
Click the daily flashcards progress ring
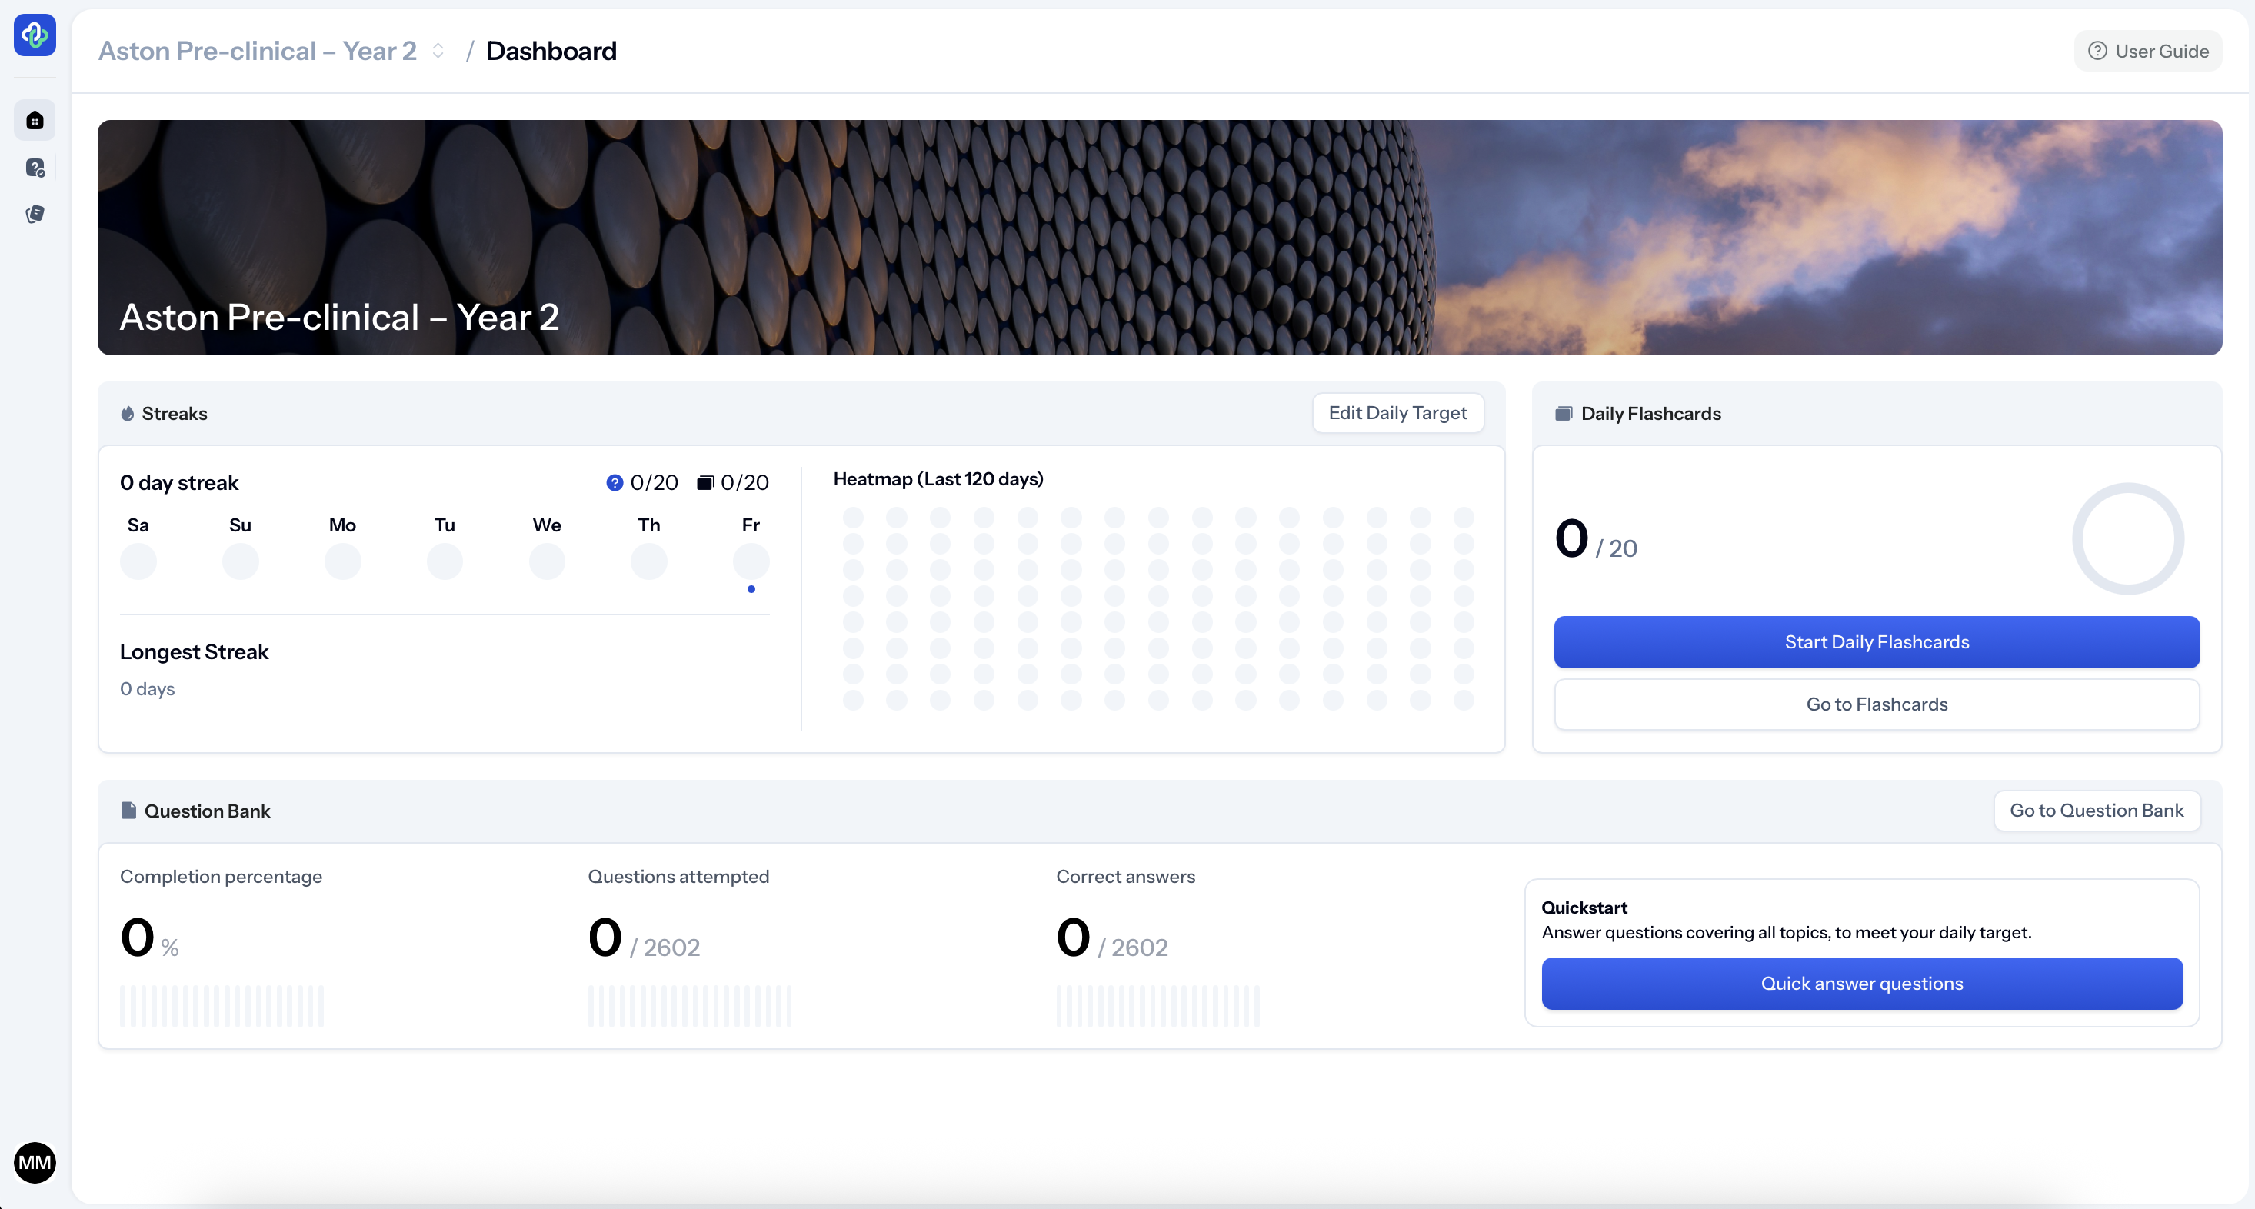[x=2127, y=538]
